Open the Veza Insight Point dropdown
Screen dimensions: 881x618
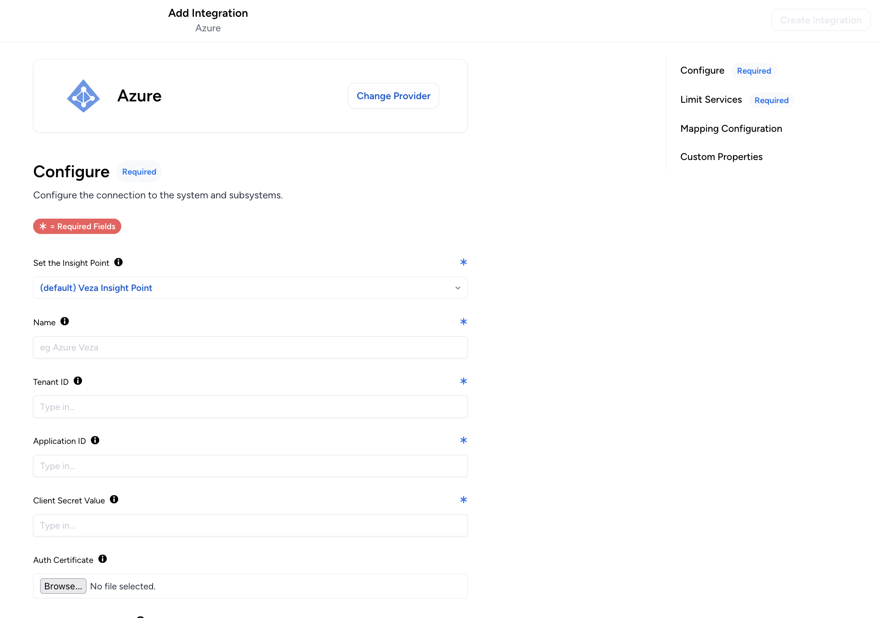pyautogui.click(x=250, y=288)
